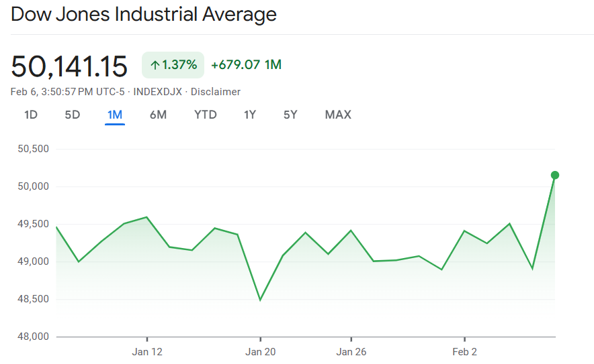Viewport: 594px width, 364px height.
Task: Click the Dow Jones Industrial Average title
Action: [x=144, y=14]
